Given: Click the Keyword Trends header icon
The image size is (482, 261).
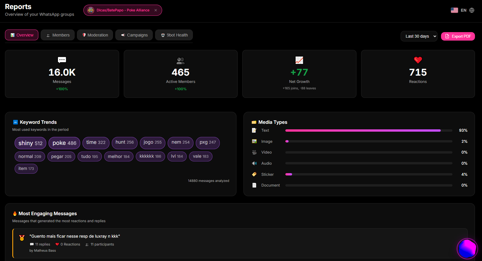Looking at the screenshot, I should 16,122.
